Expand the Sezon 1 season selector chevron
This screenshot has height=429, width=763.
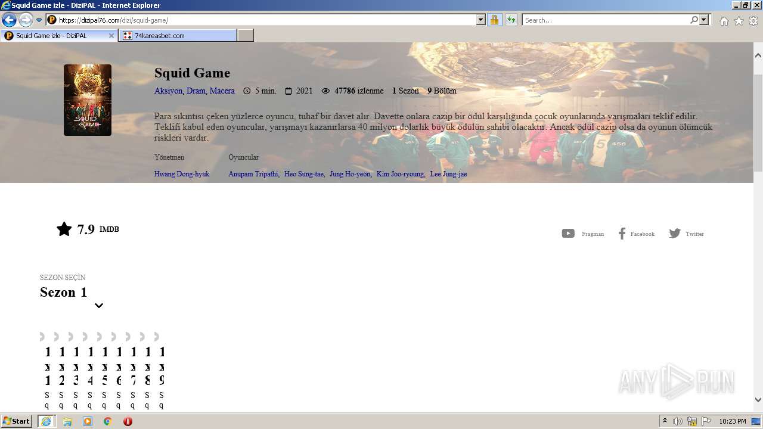(99, 306)
